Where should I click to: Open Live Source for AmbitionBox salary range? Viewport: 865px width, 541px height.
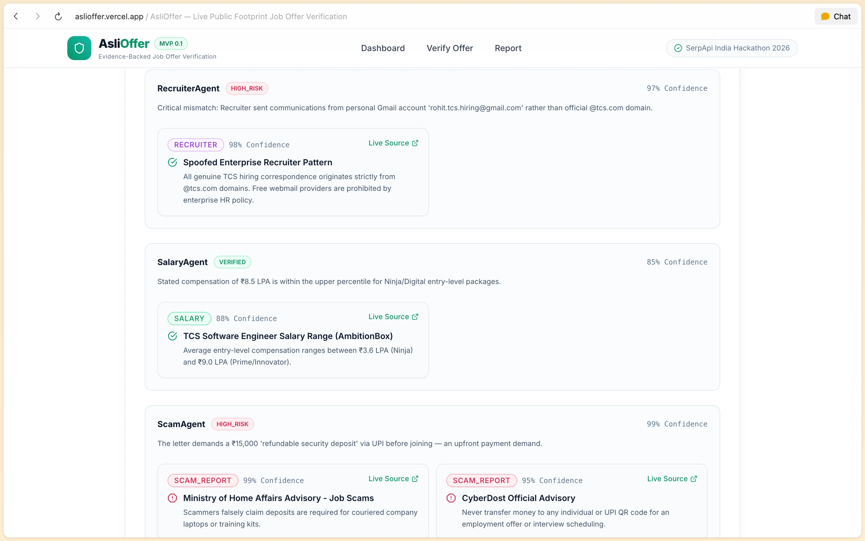tap(393, 317)
